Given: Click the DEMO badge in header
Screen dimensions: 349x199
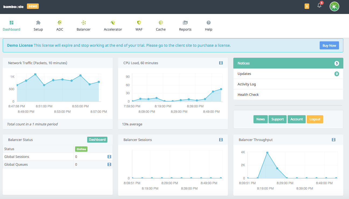Looking at the screenshot, I should [x=33, y=6].
